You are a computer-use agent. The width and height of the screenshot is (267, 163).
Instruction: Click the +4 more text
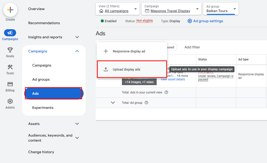(x=182, y=76)
